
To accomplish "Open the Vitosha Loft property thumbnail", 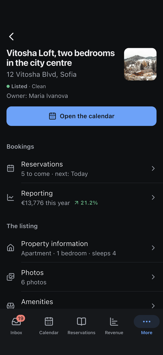I will tap(140, 64).
